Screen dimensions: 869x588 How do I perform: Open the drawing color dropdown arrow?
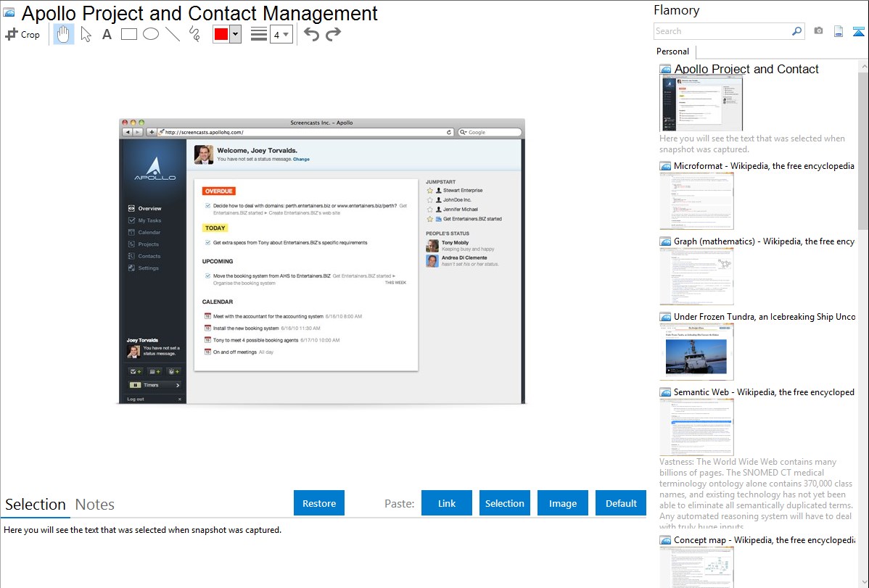[x=236, y=34]
